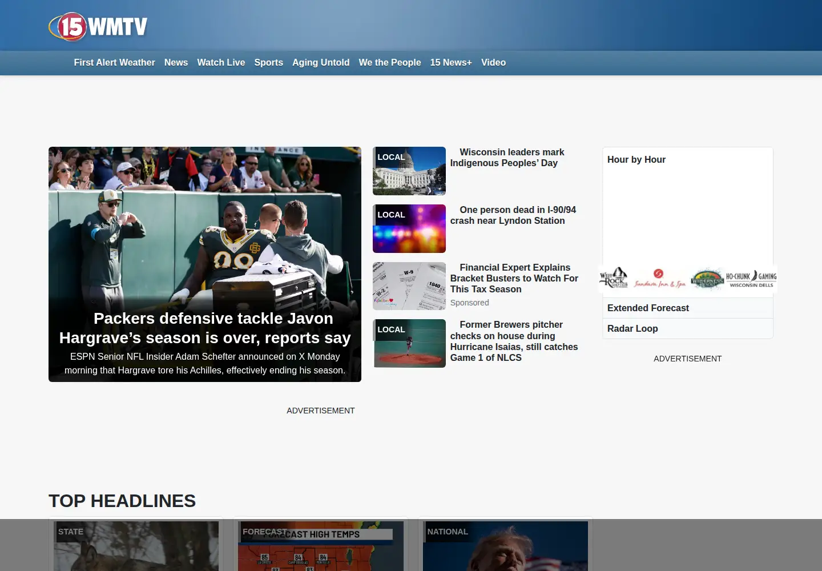The height and width of the screenshot is (571, 822).
Task: Select Sports in the navigation bar
Action: coord(268,62)
